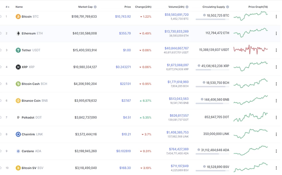This screenshot has width=282, height=175.
Task: Click Polkadot supply 852,647,705 DOT
Action: click(x=217, y=117)
